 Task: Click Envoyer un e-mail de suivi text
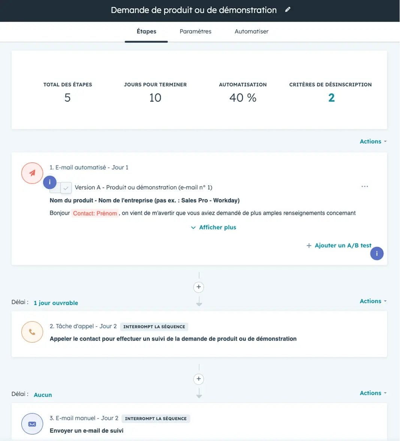click(87, 430)
